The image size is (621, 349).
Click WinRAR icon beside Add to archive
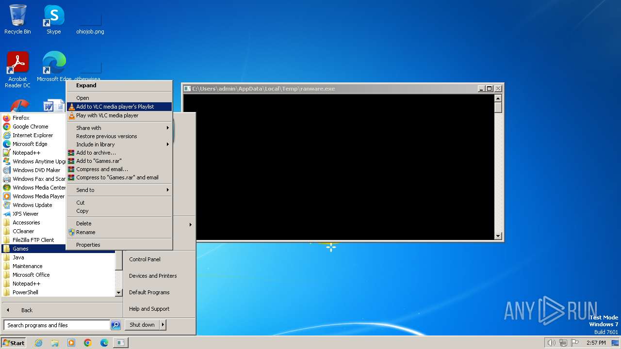click(x=71, y=153)
